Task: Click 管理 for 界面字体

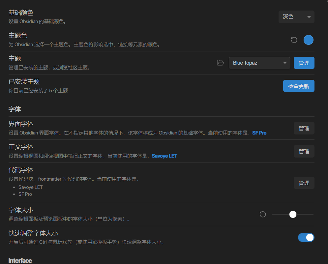Action: [x=304, y=128]
